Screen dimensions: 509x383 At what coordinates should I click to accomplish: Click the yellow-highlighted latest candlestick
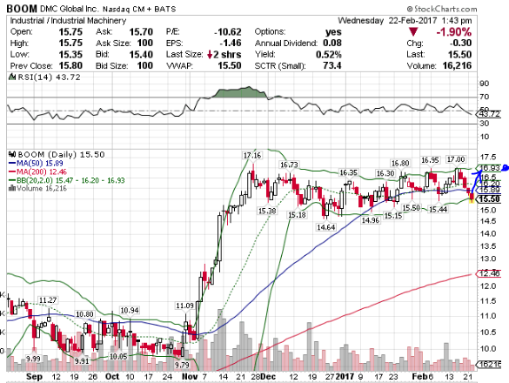click(x=472, y=198)
